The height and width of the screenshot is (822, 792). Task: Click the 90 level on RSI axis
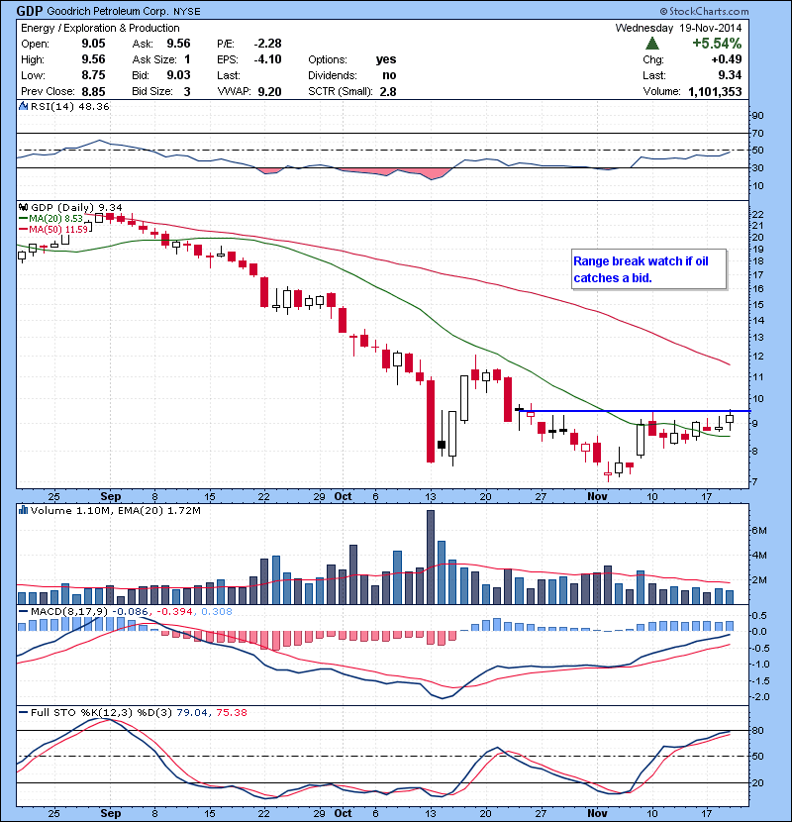click(758, 116)
